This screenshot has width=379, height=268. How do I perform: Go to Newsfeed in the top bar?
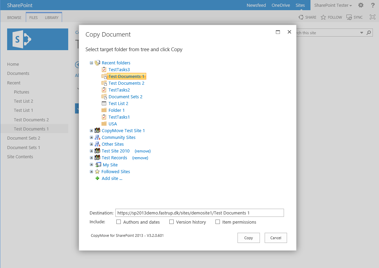point(256,5)
